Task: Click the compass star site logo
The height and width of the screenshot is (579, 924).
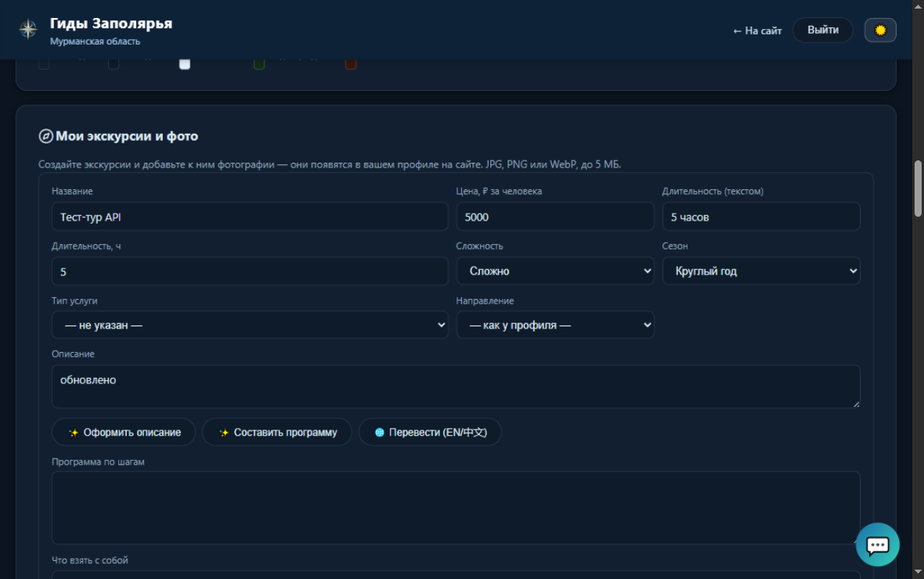Action: [27, 29]
